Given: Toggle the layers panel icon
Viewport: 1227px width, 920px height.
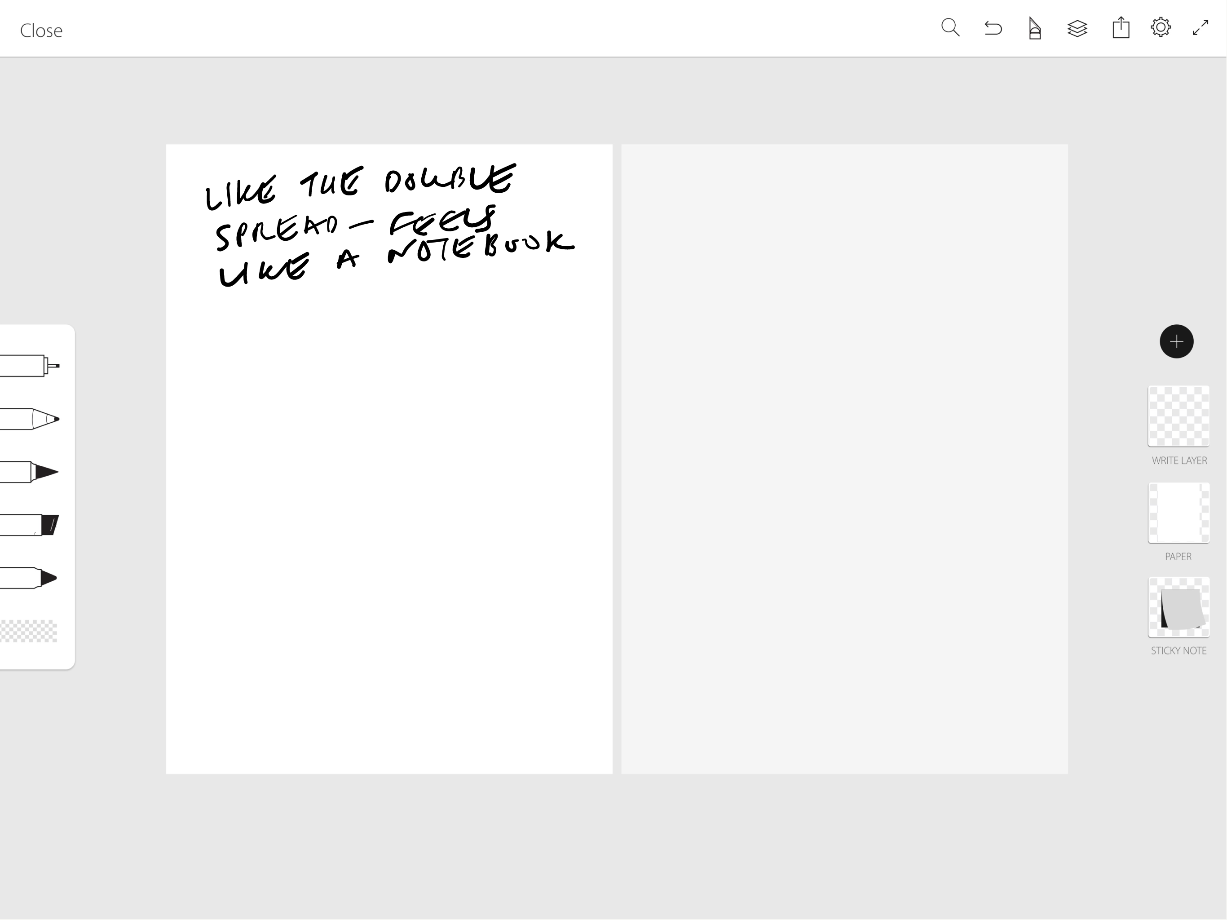Looking at the screenshot, I should click(1077, 28).
